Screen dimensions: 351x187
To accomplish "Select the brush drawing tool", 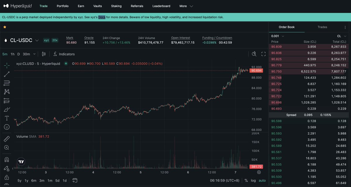I will pos(6,109).
